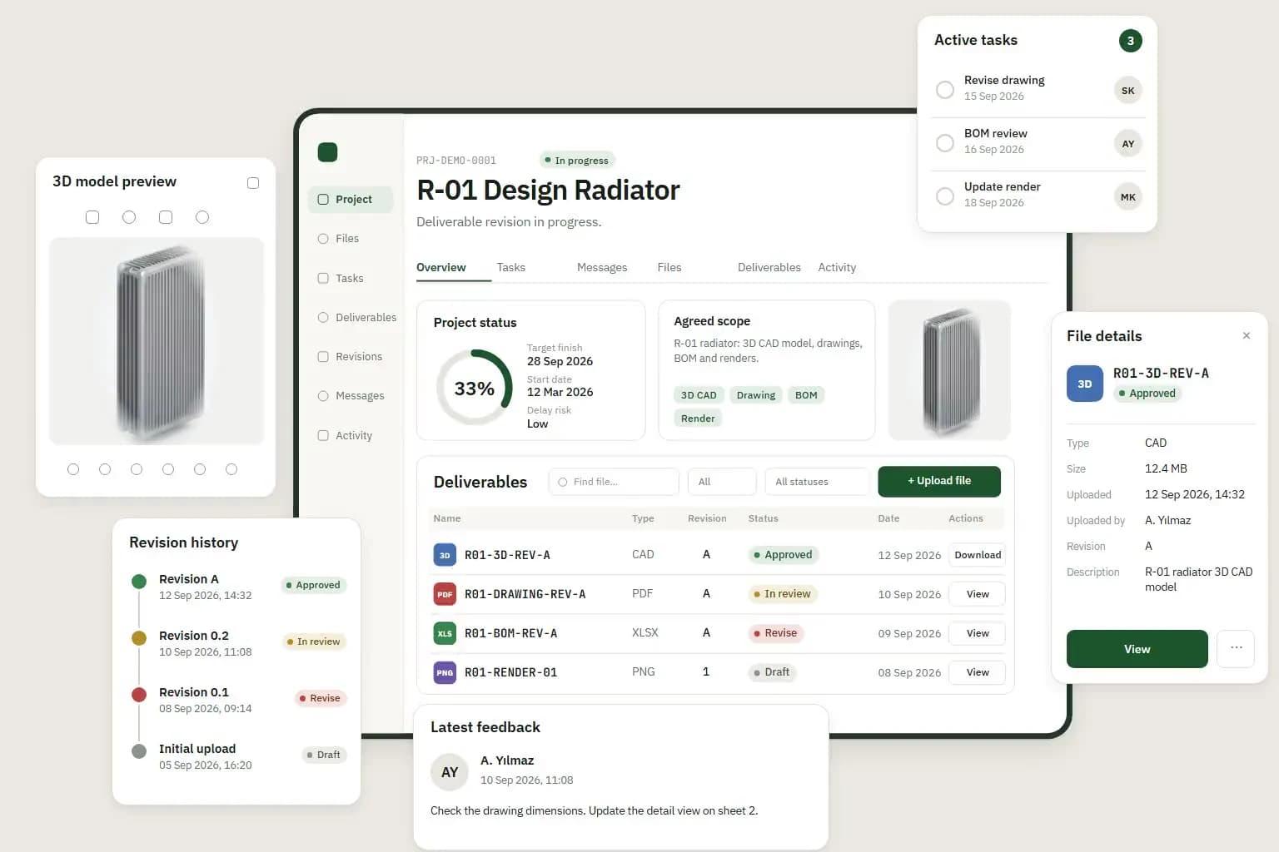The image size is (1279, 852).
Task: Switch to the Overview tab
Action: click(441, 267)
